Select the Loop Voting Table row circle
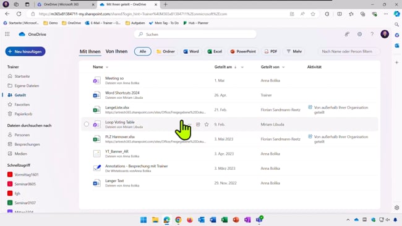The height and width of the screenshot is (226, 402). 87,124
